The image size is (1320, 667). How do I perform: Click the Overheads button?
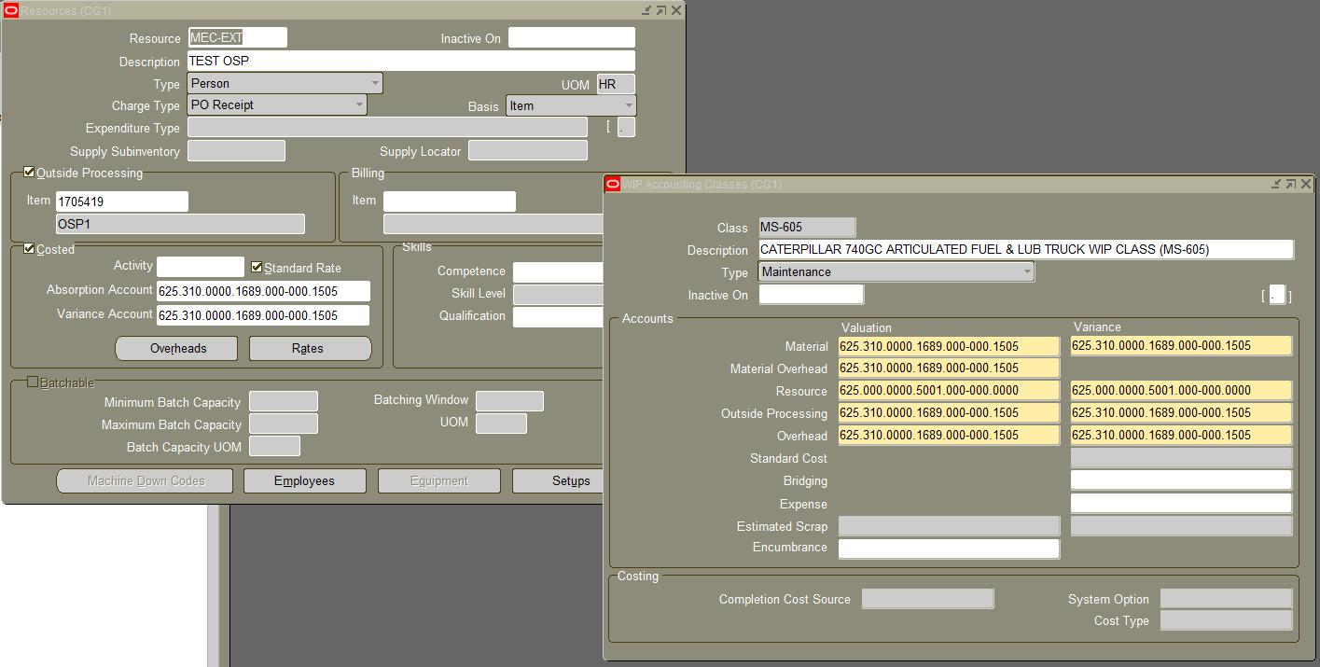[x=177, y=349]
